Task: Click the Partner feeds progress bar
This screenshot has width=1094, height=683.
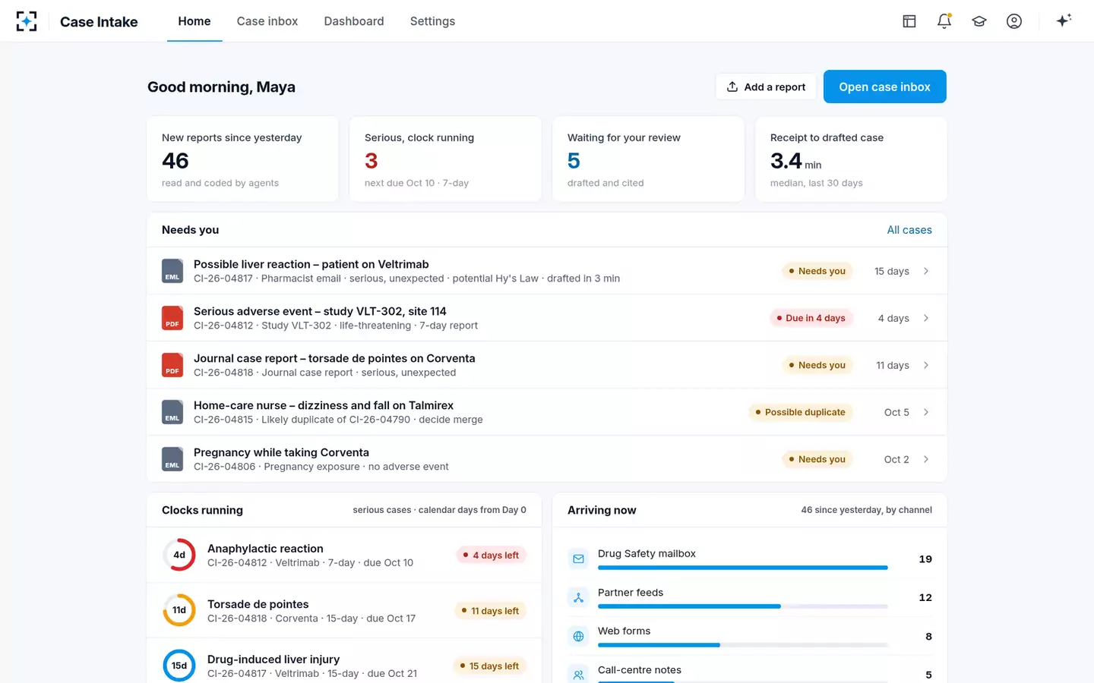Action: (743, 606)
